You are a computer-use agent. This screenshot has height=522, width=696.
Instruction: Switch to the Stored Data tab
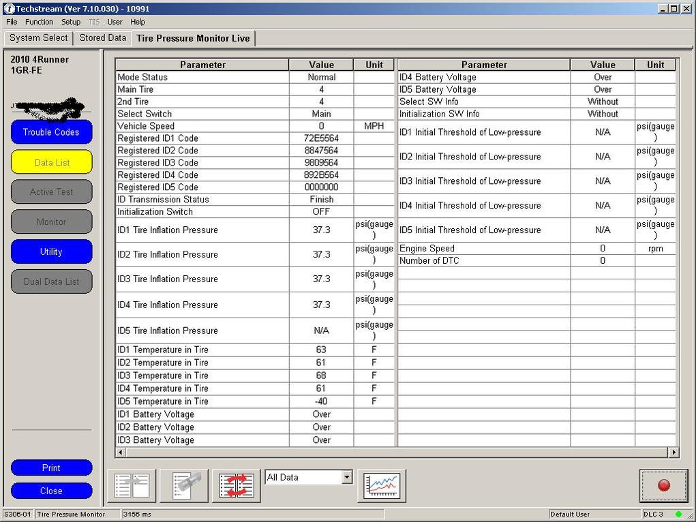point(103,38)
